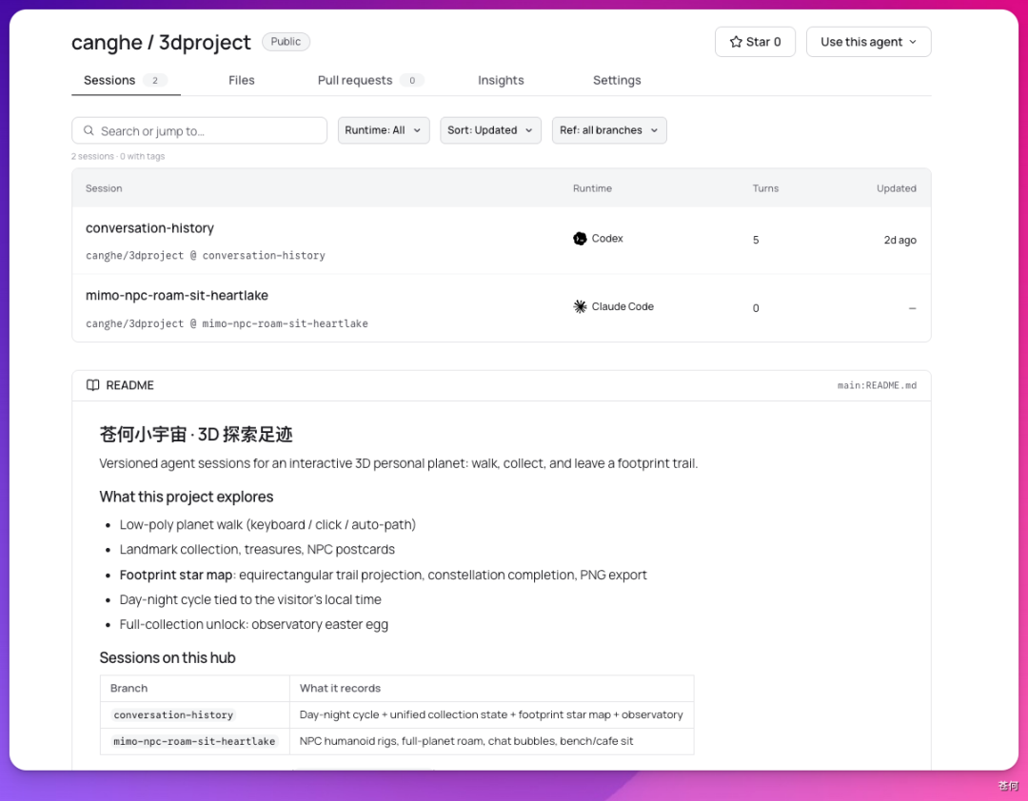
Task: Click the conversation-history branch in README table
Action: pyautogui.click(x=173, y=714)
